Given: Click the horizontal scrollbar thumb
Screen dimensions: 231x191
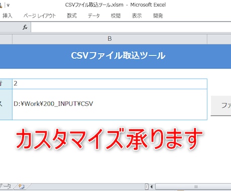Looking at the screenshot, I should coord(193,186).
